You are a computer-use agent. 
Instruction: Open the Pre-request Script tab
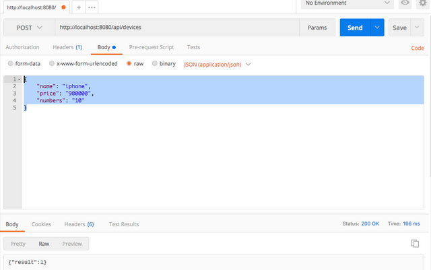tap(152, 47)
